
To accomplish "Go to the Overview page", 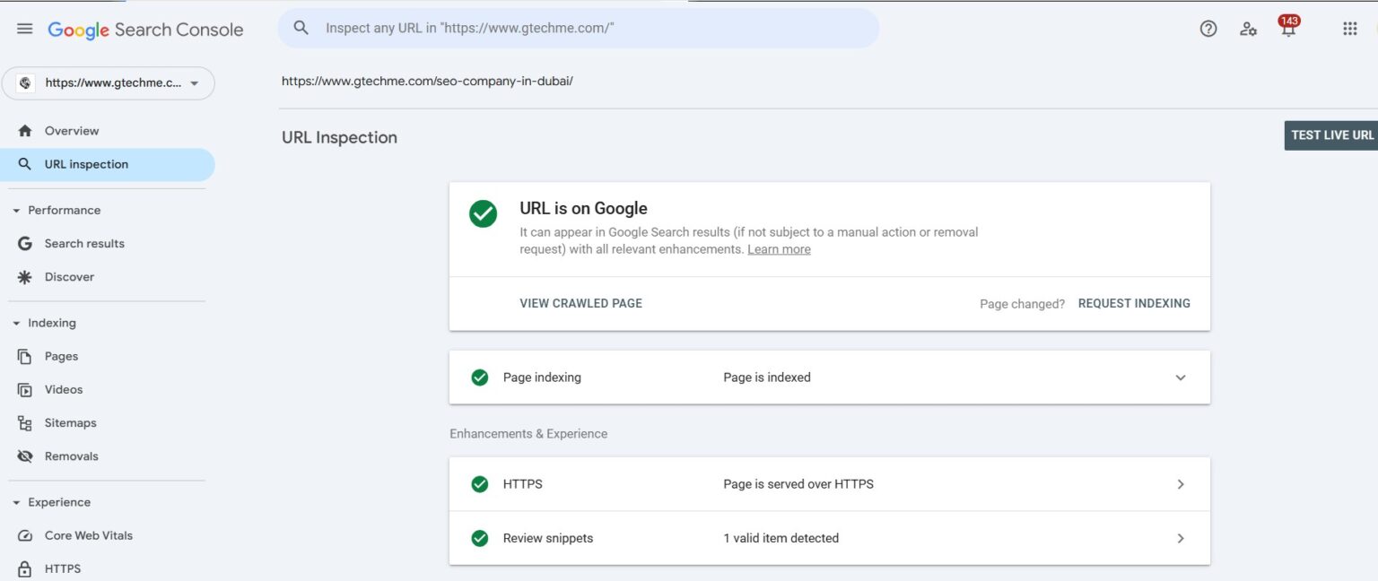I will tap(72, 130).
